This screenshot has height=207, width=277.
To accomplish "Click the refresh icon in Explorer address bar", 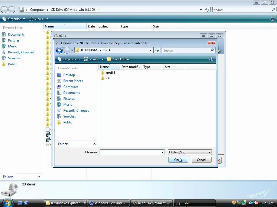I will click(207, 10).
